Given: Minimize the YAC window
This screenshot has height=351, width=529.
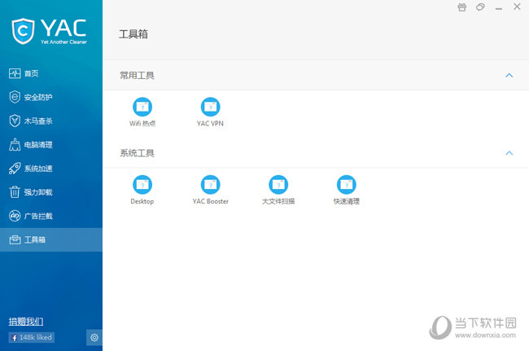Looking at the screenshot, I should 499,8.
